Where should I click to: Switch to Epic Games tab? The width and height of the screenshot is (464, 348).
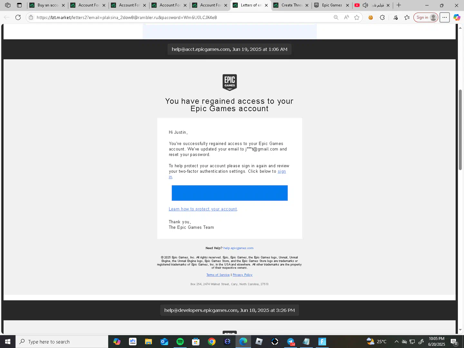point(332,5)
